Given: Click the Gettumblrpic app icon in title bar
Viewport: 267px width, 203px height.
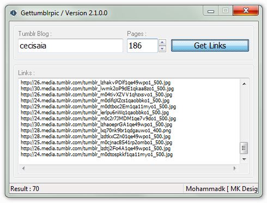Looking at the screenshot, I should click(x=14, y=13).
